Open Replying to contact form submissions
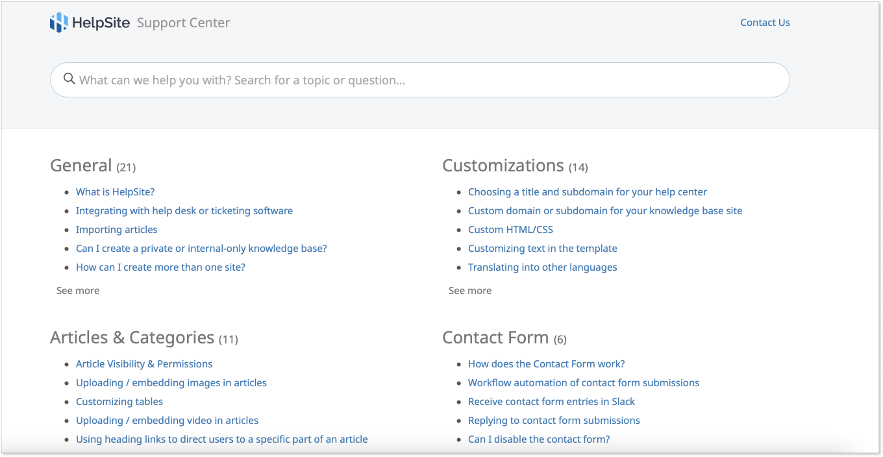Image resolution: width=883 pixels, height=457 pixels. pos(554,421)
